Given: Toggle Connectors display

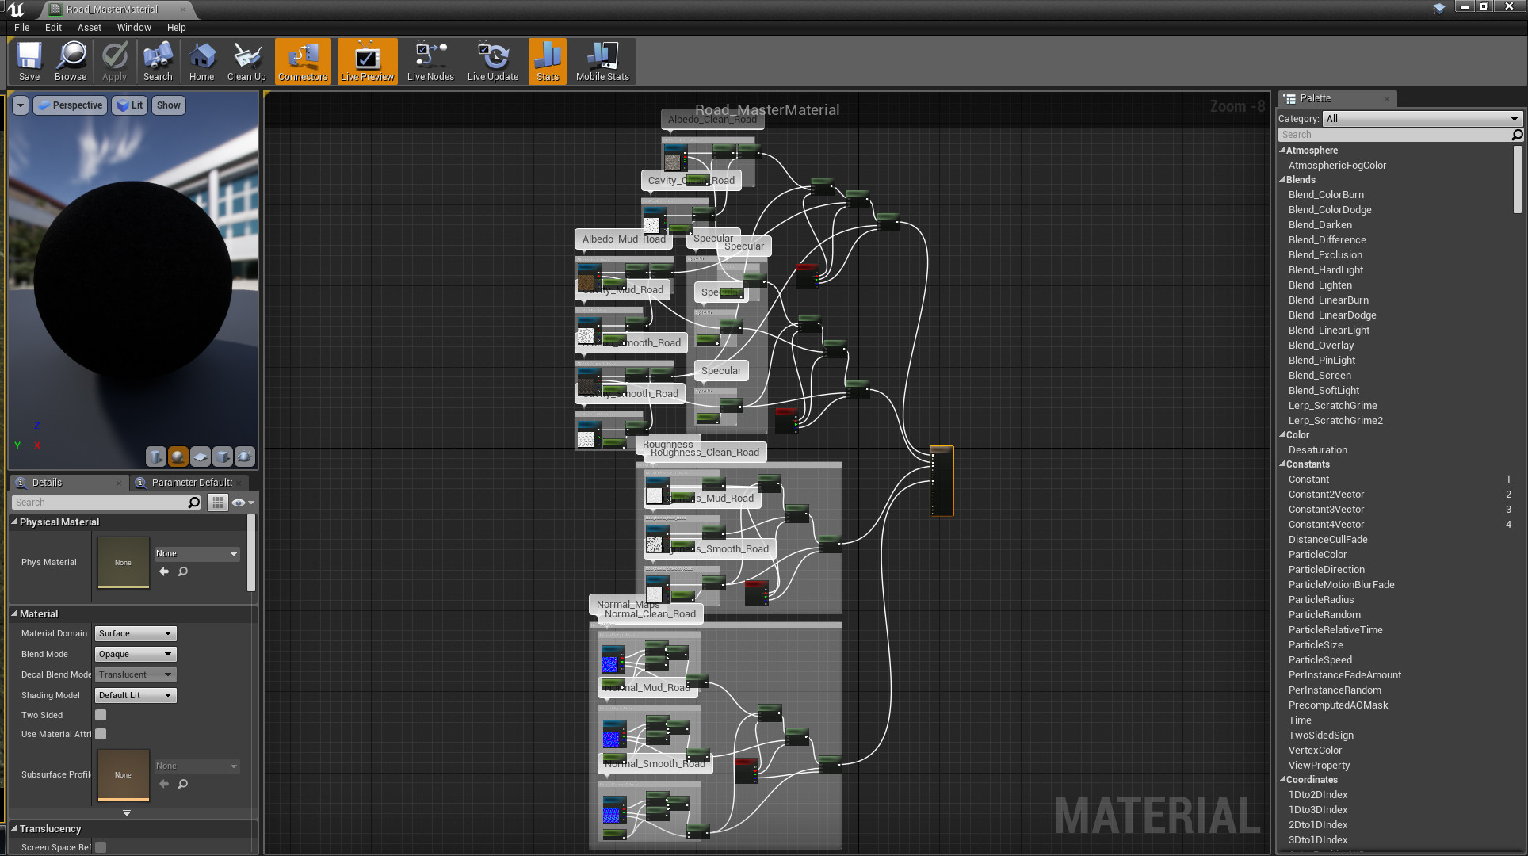Looking at the screenshot, I should pos(303,61).
